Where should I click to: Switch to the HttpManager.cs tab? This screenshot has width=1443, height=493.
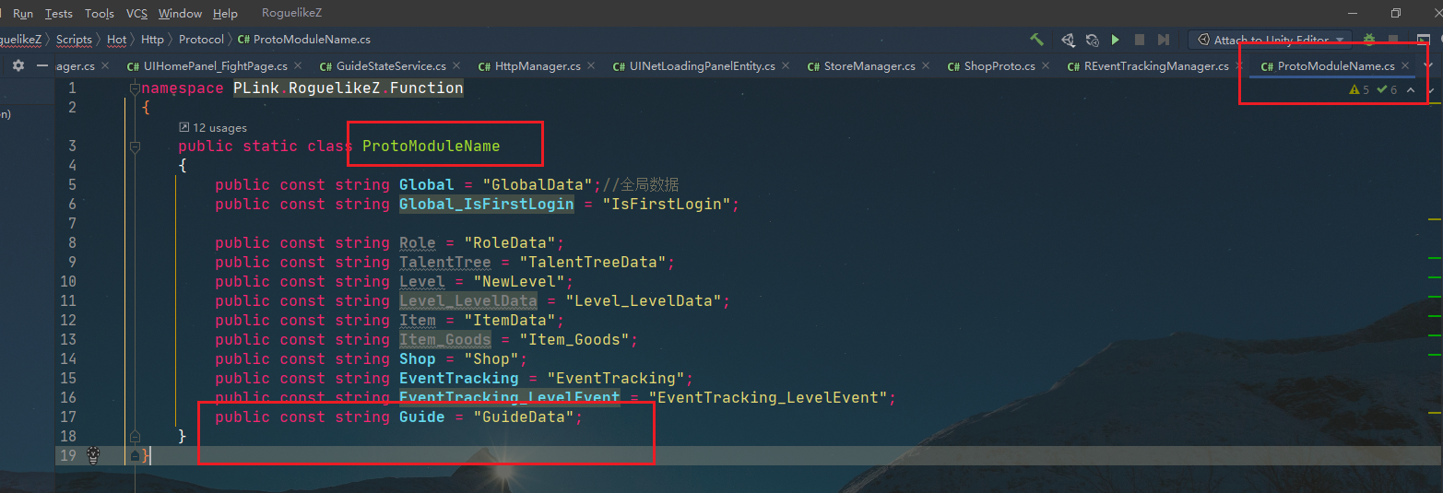click(537, 66)
